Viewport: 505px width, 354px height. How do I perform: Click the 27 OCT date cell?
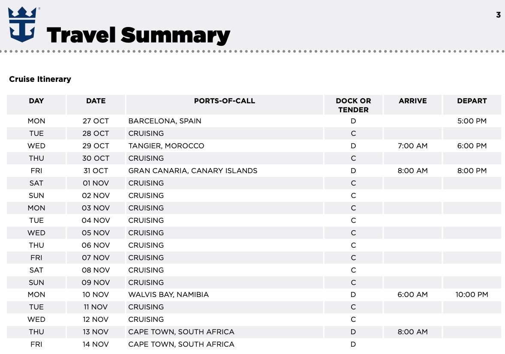96,121
